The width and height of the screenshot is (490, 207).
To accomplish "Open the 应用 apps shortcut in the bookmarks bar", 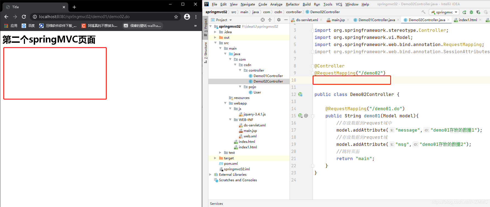I will coord(11,26).
